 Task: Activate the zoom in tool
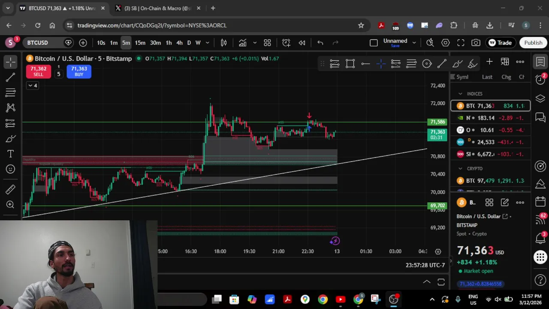point(10,205)
